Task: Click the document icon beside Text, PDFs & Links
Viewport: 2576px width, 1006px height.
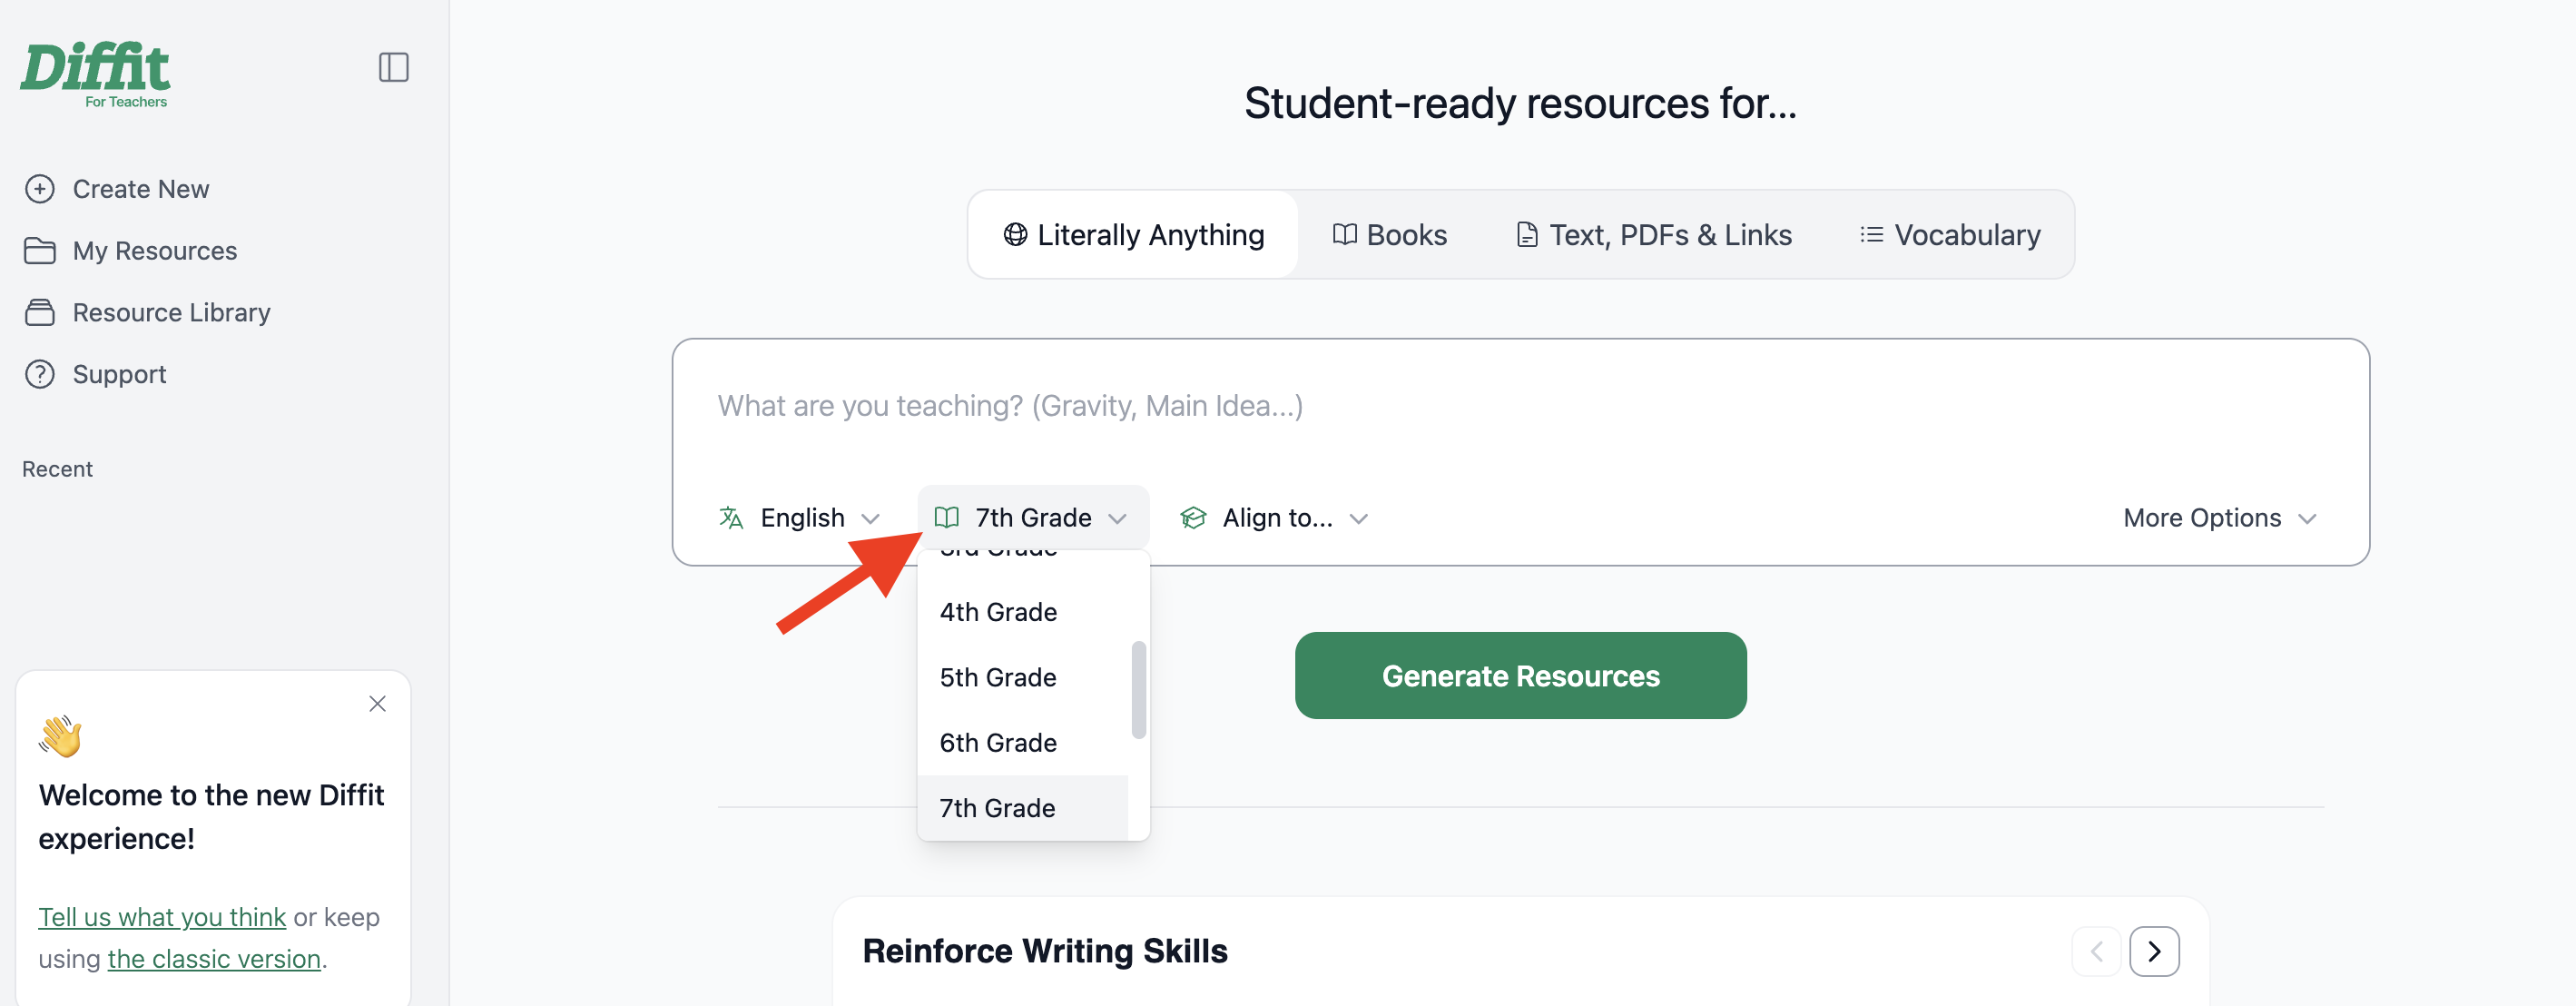Action: pos(1527,235)
